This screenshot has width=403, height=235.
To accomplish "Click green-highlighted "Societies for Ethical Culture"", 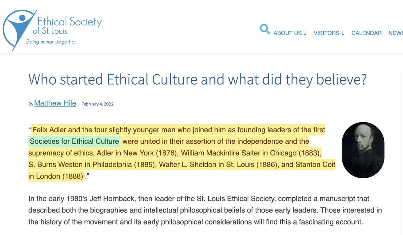I will tap(74, 141).
